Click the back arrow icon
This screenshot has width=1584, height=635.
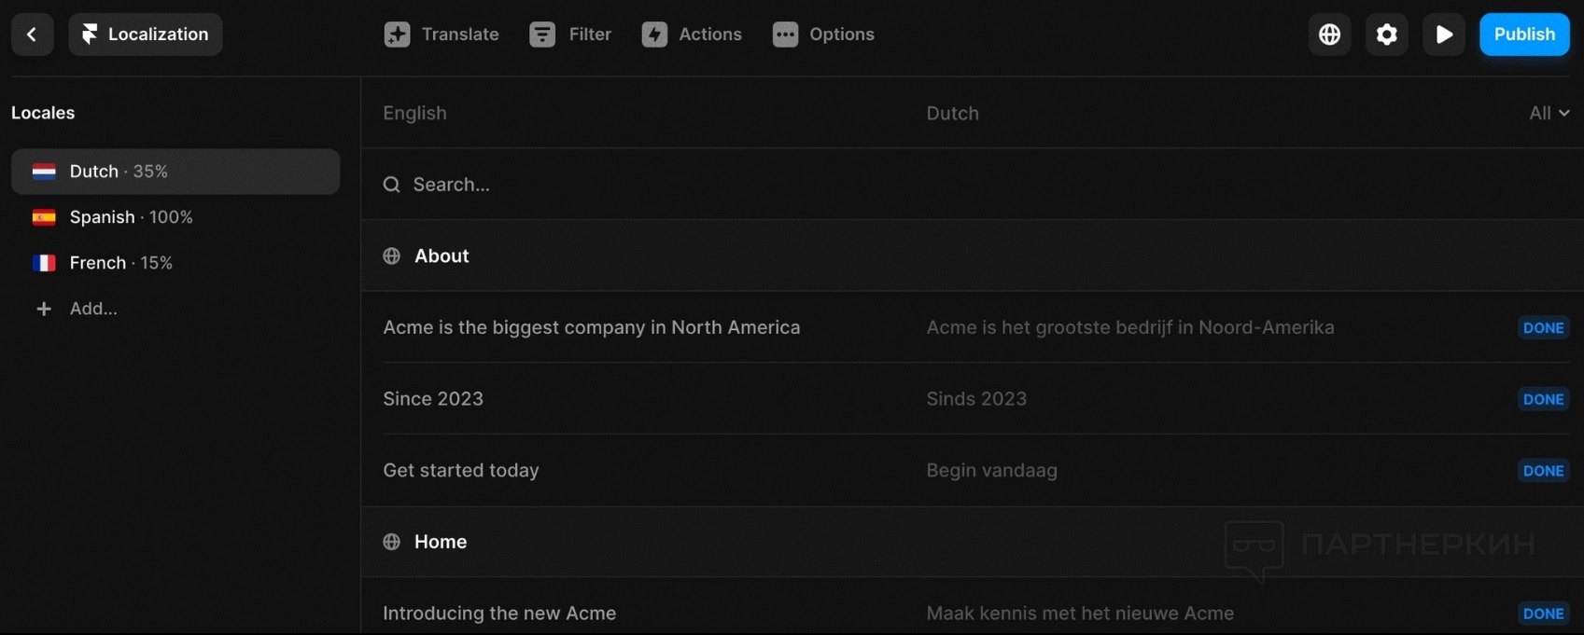tap(32, 35)
